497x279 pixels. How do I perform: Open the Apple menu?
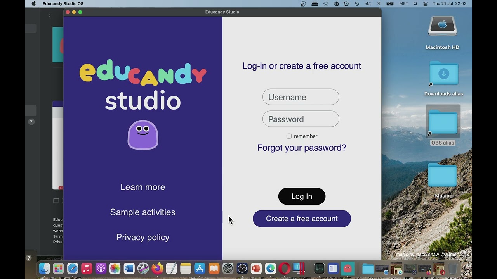[x=33, y=4]
